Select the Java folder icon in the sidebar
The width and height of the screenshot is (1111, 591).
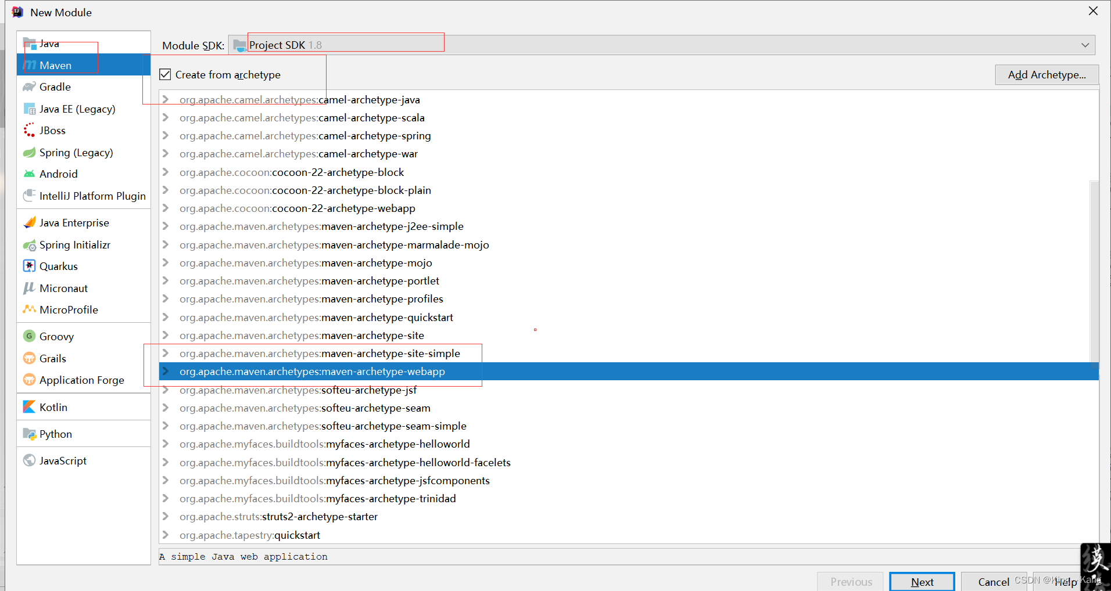[30, 44]
